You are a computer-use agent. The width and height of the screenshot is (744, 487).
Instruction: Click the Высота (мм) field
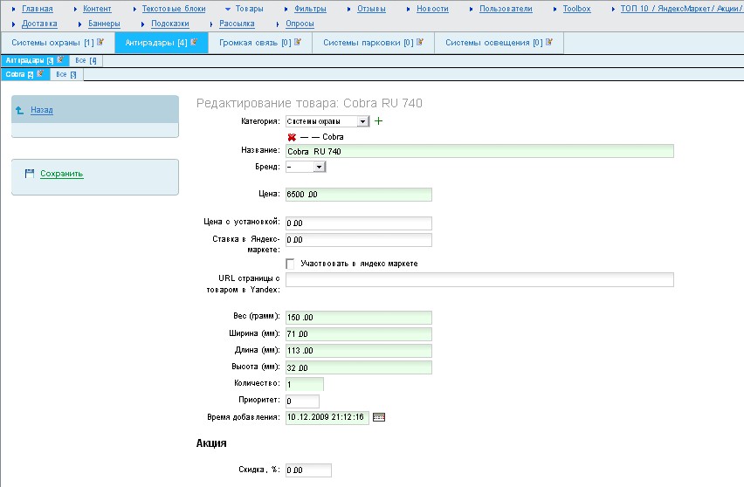[x=359, y=367]
